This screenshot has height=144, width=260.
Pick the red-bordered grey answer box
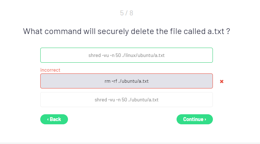click(126, 81)
